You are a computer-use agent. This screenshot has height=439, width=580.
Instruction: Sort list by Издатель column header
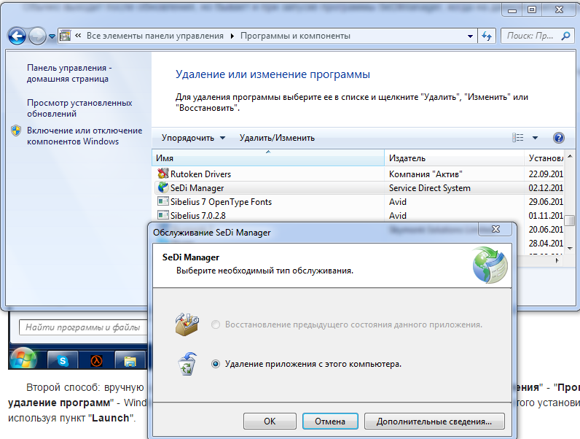click(x=454, y=158)
